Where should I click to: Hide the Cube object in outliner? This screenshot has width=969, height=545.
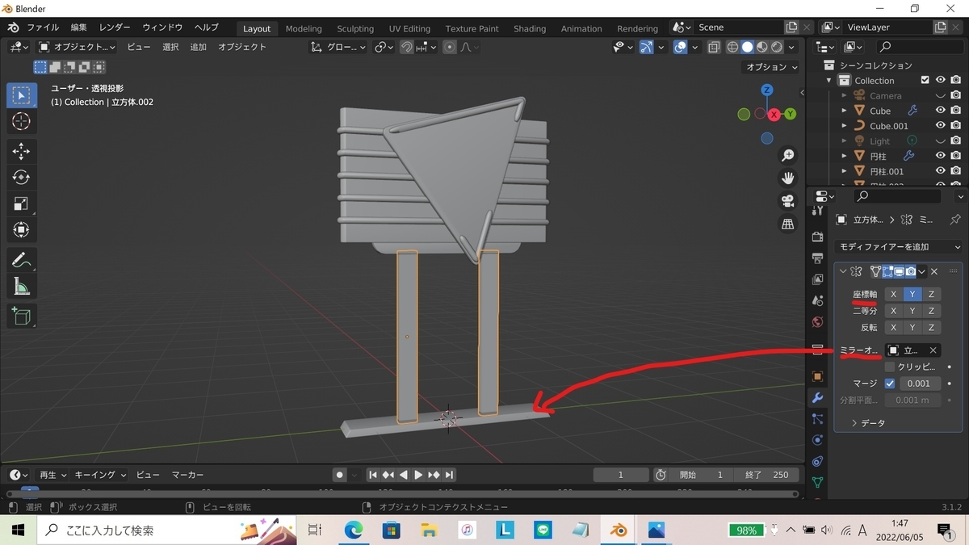click(940, 111)
